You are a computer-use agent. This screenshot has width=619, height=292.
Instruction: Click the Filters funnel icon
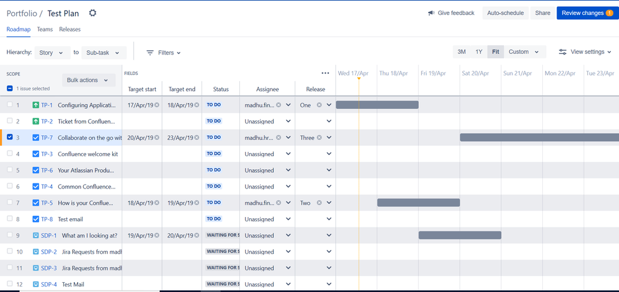point(150,53)
